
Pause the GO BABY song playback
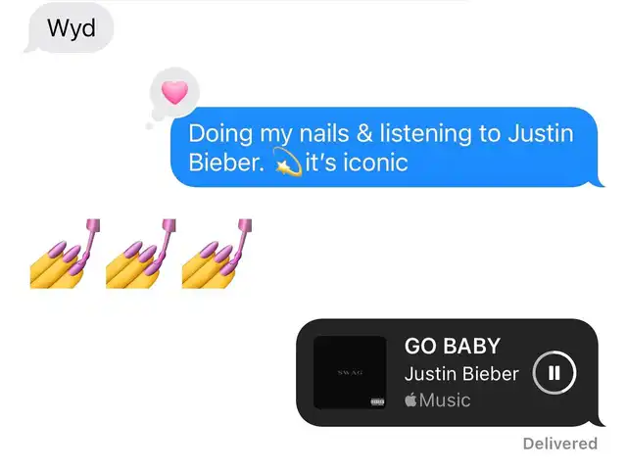coord(554,373)
